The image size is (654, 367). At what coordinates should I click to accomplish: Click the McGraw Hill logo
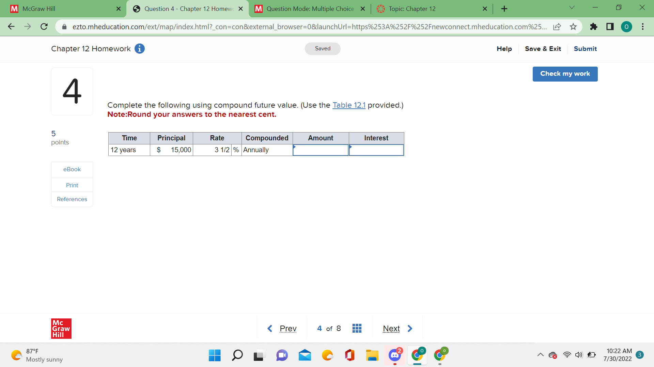click(x=61, y=328)
